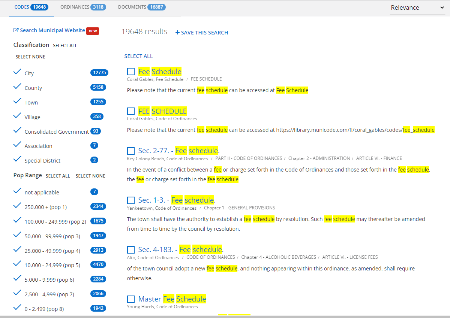Toggle the Association classification checkmark
This screenshot has height=318, width=450.
(17, 145)
